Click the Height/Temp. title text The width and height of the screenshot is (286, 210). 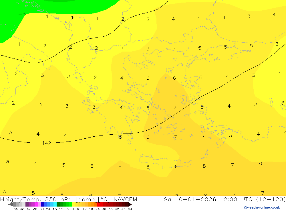click(x=21, y=199)
